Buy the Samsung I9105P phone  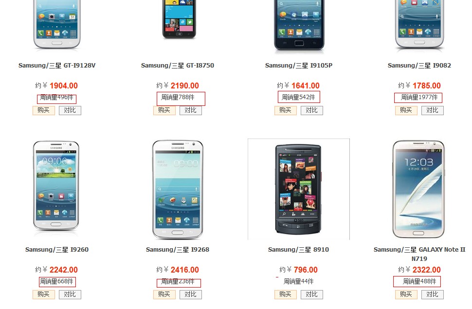285,110
